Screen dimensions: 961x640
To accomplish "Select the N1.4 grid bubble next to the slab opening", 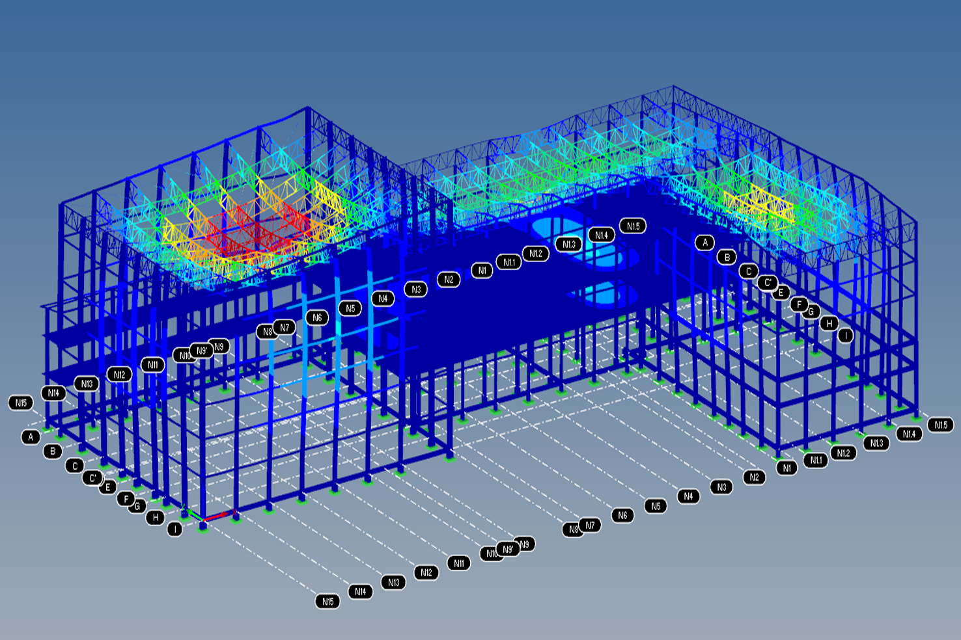I will click(601, 235).
